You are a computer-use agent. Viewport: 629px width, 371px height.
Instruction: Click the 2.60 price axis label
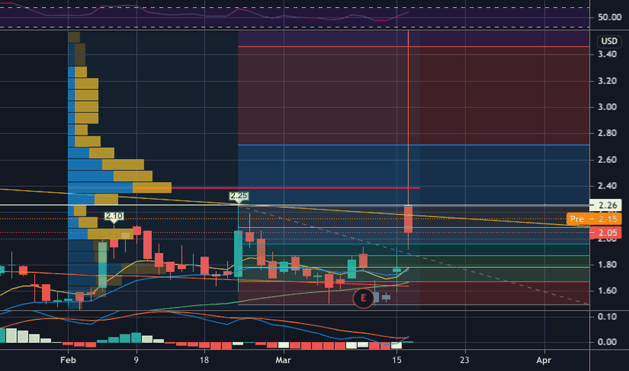click(607, 160)
